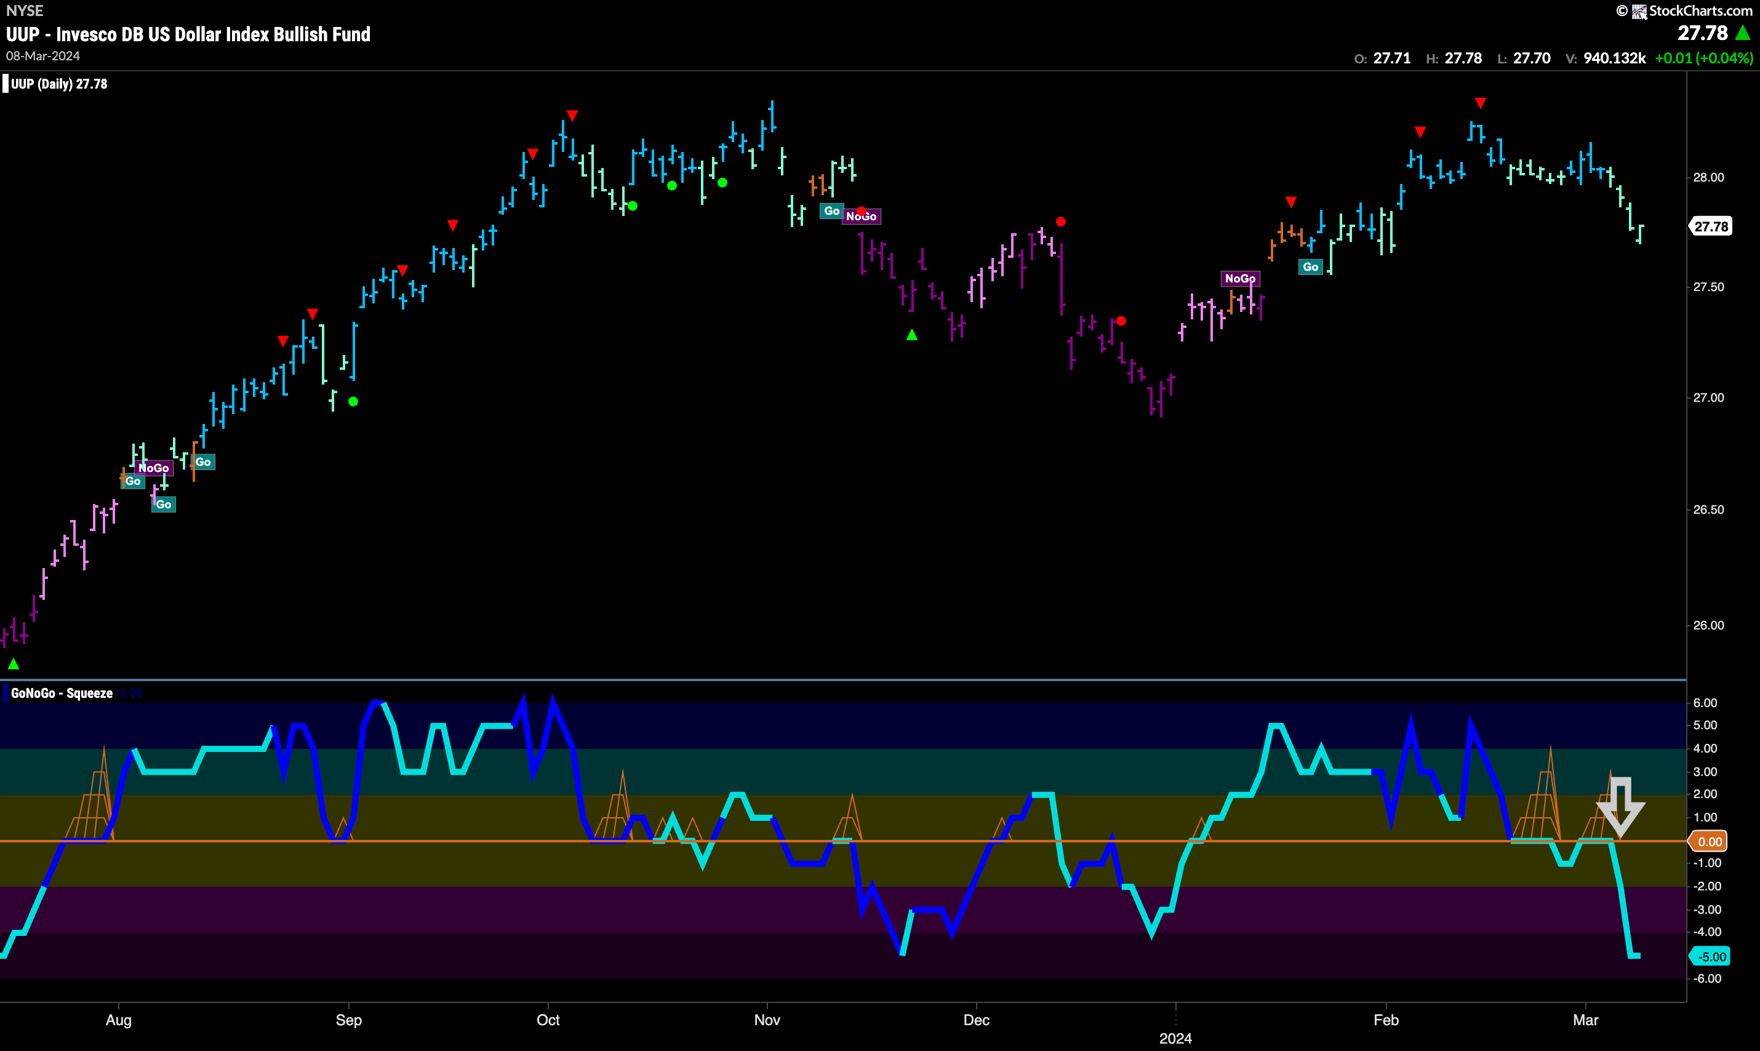1760x1051 pixels.
Task: Click the green triangle marker in late November
Action: click(912, 335)
